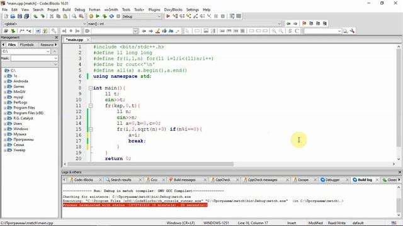Viewport: 403px width, 226px height.
Task: Open the Mask filter dropdown
Action: tap(55, 58)
